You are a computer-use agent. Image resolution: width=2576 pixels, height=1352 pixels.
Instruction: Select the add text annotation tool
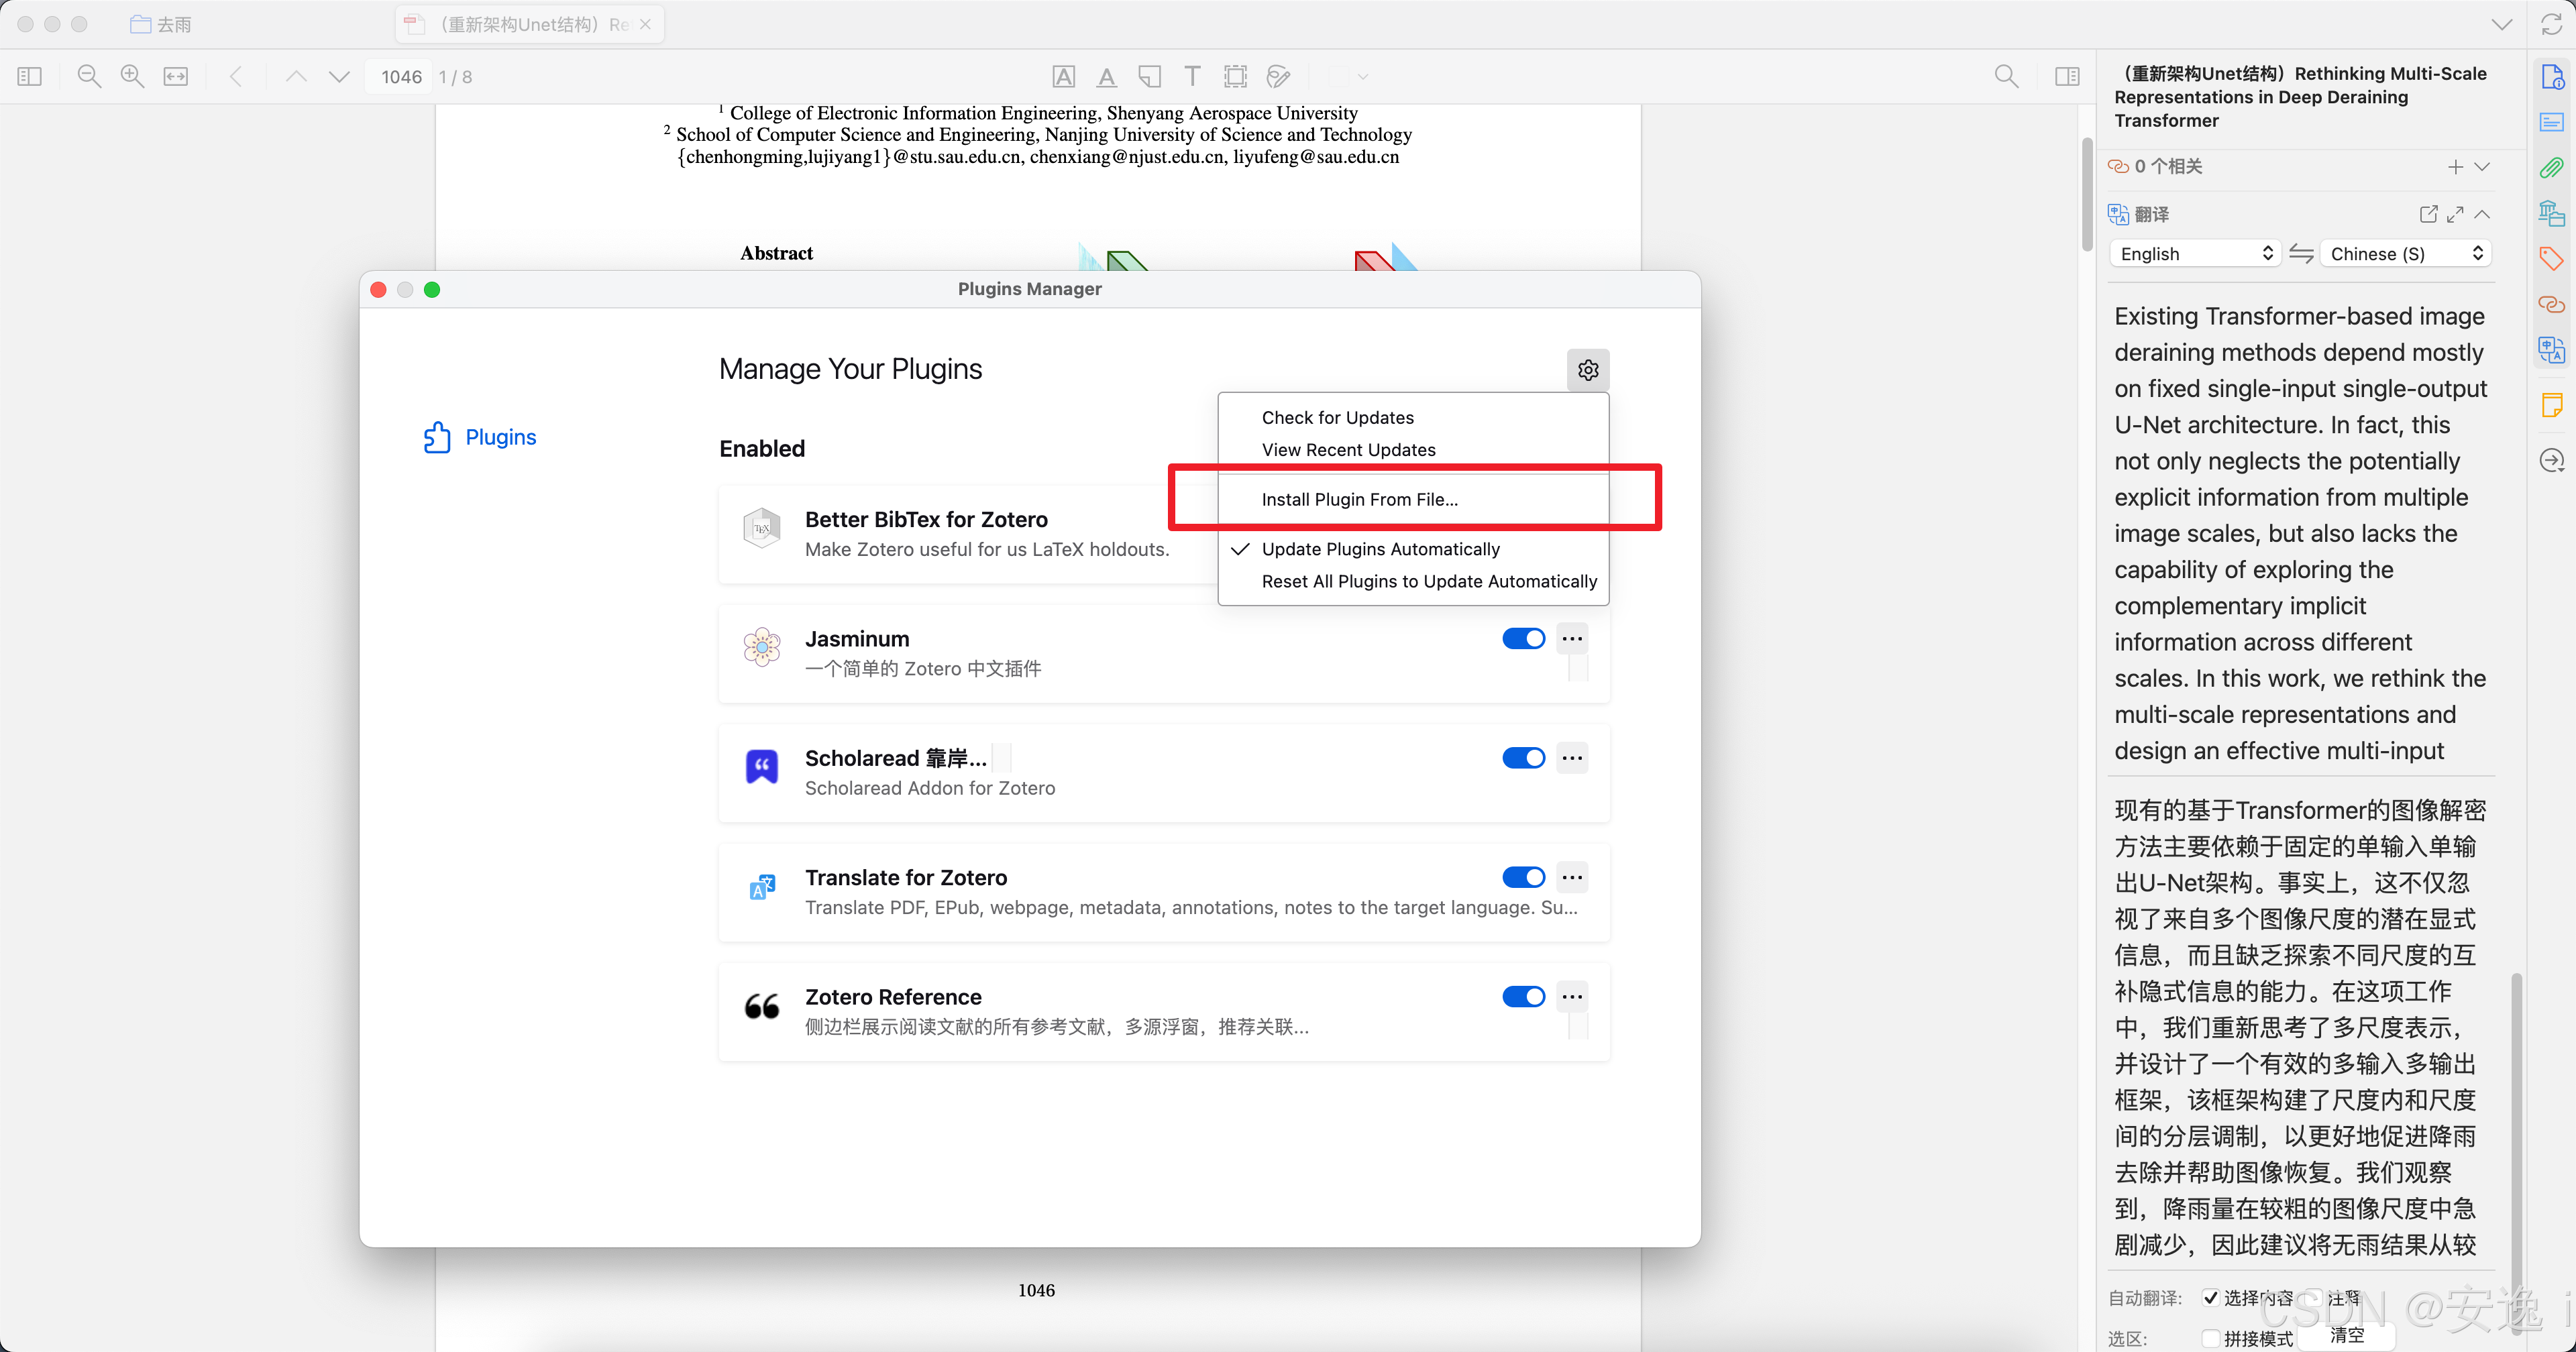(1192, 77)
